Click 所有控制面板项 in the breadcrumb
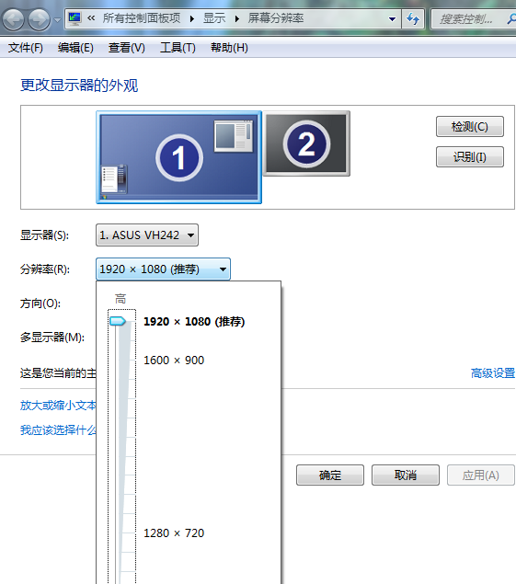Viewport: 516px width, 584px height. [142, 18]
